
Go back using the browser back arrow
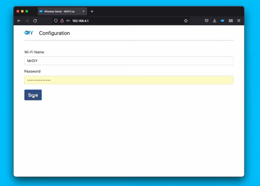19,21
